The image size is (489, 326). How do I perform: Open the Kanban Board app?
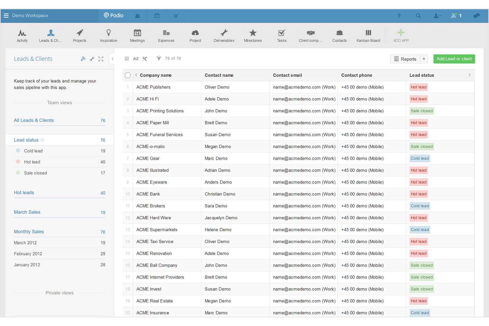(x=368, y=35)
